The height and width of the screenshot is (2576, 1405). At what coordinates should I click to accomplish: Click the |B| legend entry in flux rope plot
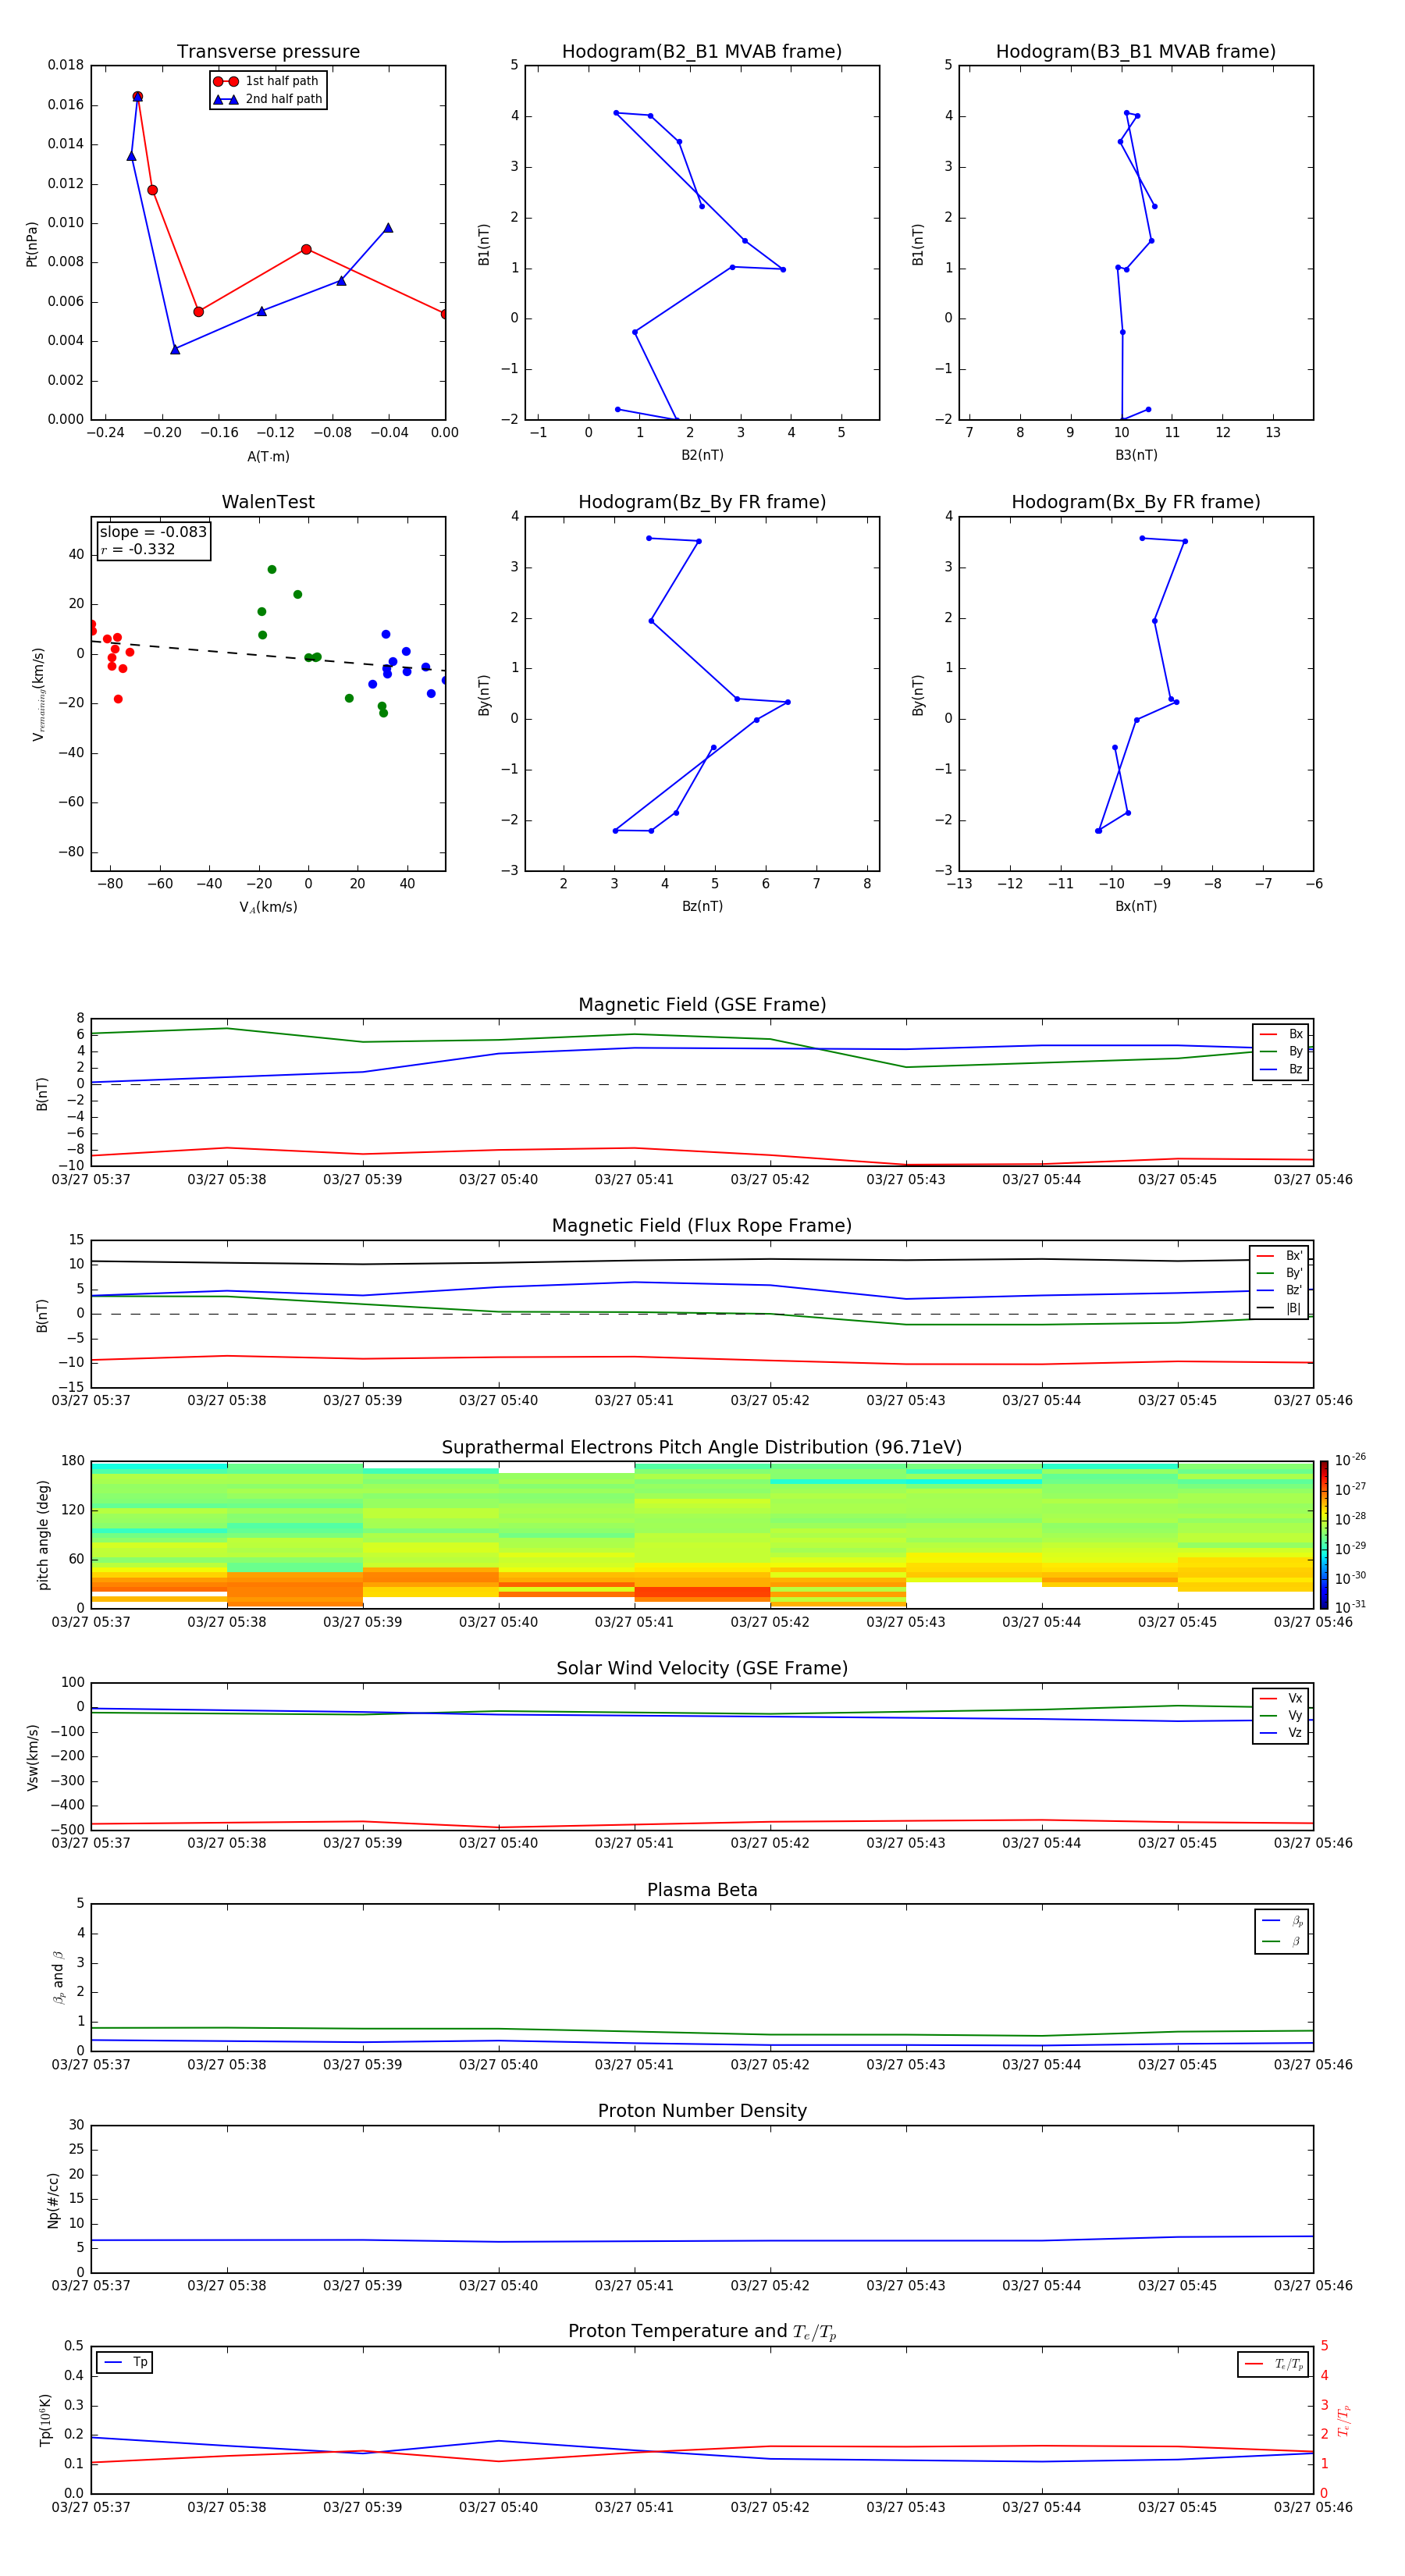point(1279,1308)
